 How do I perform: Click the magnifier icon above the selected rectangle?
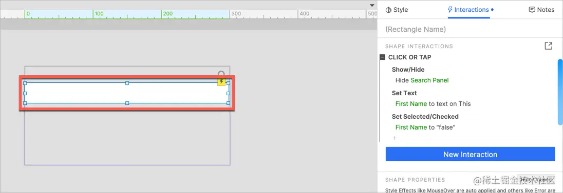coord(221,74)
